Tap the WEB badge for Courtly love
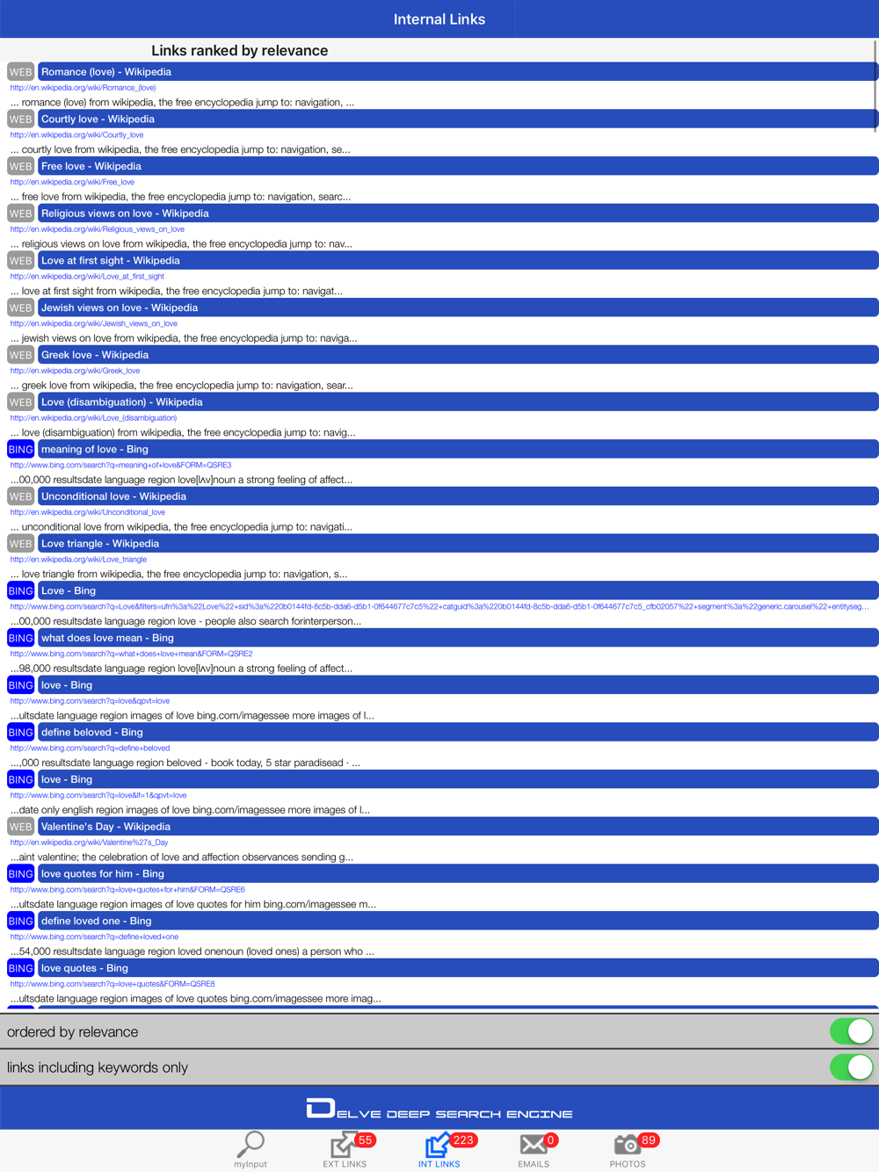This screenshot has height=1172, width=879. pos(20,119)
